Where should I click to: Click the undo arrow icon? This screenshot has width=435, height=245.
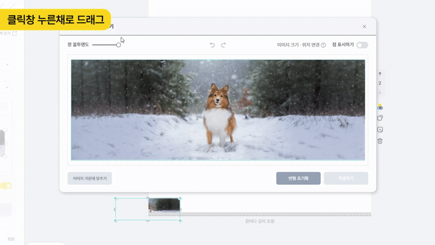pos(213,45)
